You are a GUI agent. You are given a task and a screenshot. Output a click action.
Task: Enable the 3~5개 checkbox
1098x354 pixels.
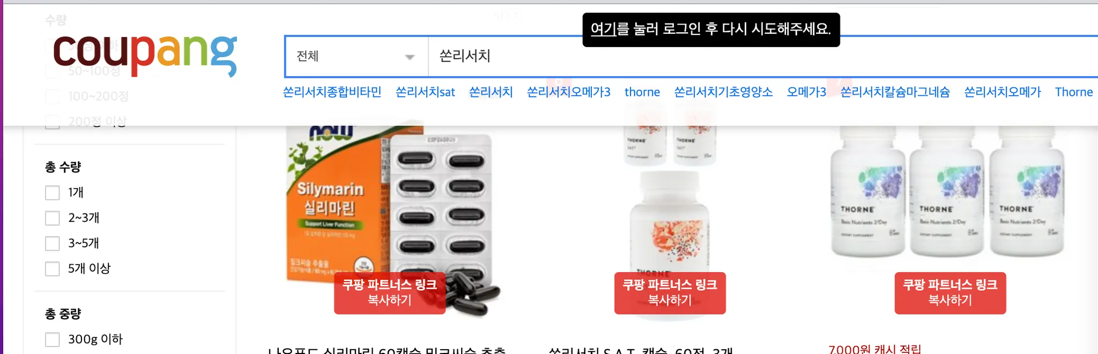pyautogui.click(x=52, y=243)
